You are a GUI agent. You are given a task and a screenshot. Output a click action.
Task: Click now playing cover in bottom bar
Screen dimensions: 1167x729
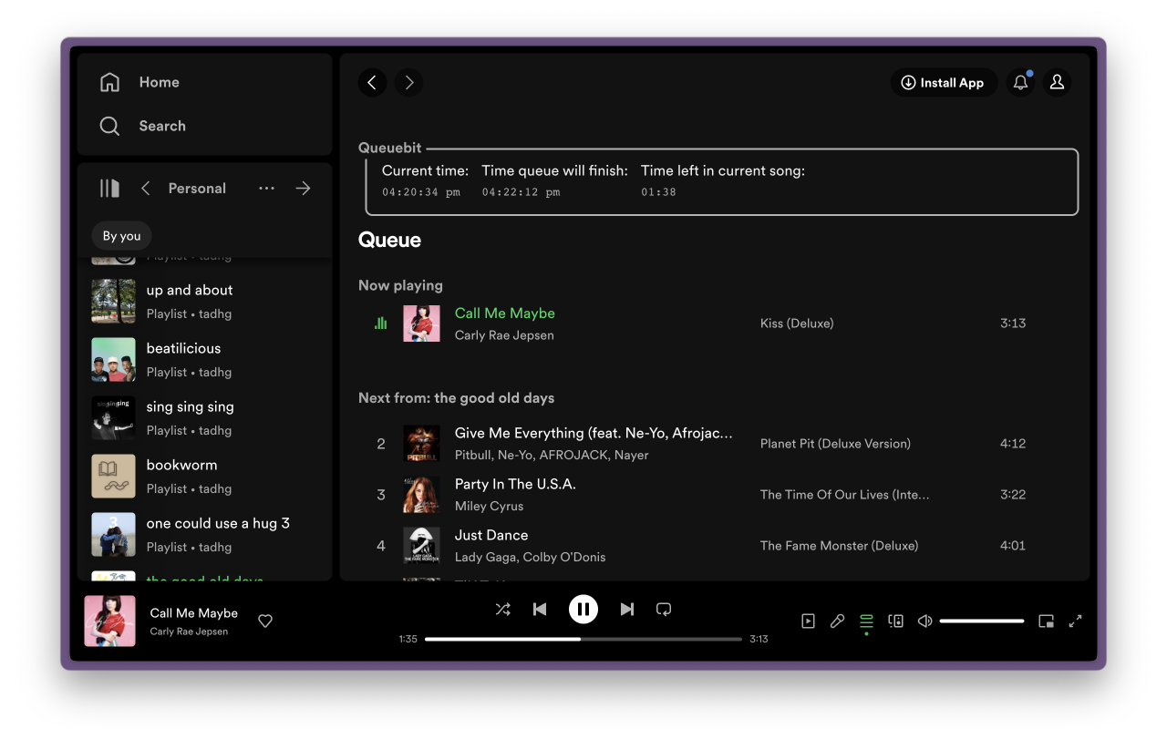point(110,621)
